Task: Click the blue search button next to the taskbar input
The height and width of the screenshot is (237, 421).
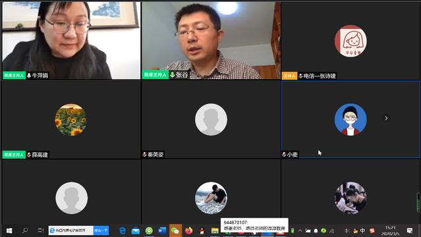Action: [101, 230]
